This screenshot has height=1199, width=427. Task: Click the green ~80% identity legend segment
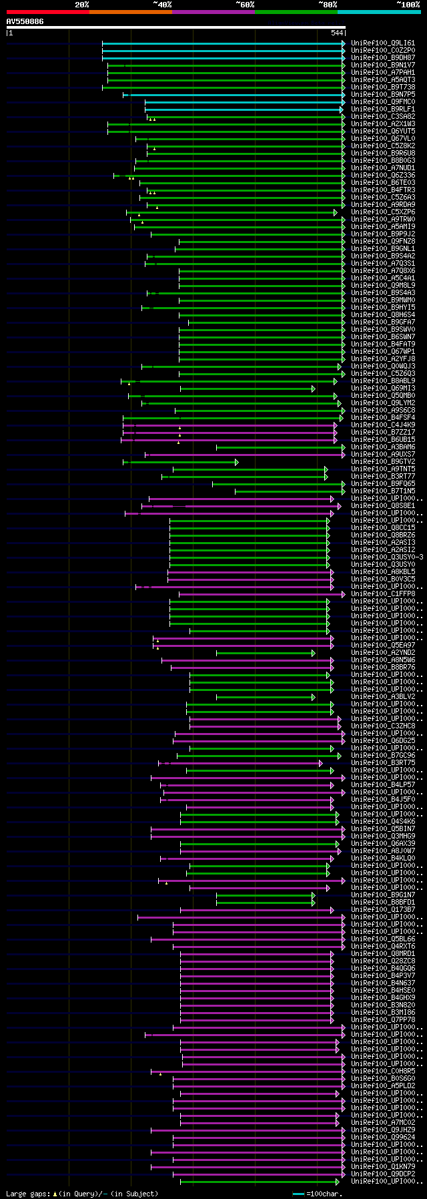click(x=296, y=12)
